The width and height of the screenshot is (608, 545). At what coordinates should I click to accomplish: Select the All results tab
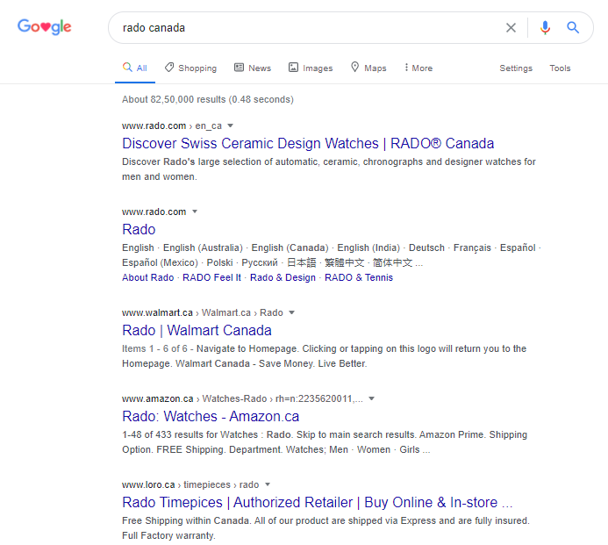click(135, 68)
